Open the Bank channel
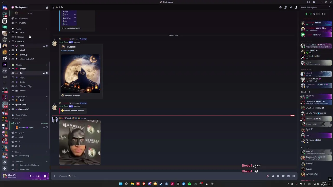Image resolution: width=333 pixels, height=187 pixels. click(x=29, y=100)
